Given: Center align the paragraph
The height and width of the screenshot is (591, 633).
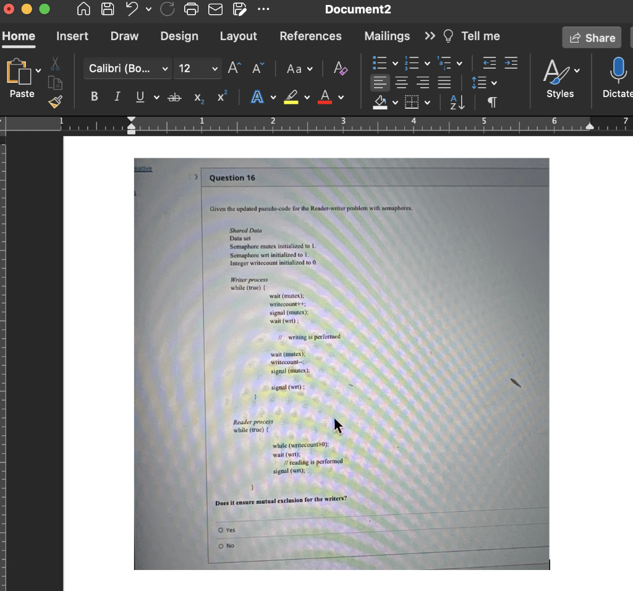Looking at the screenshot, I should point(401,83).
